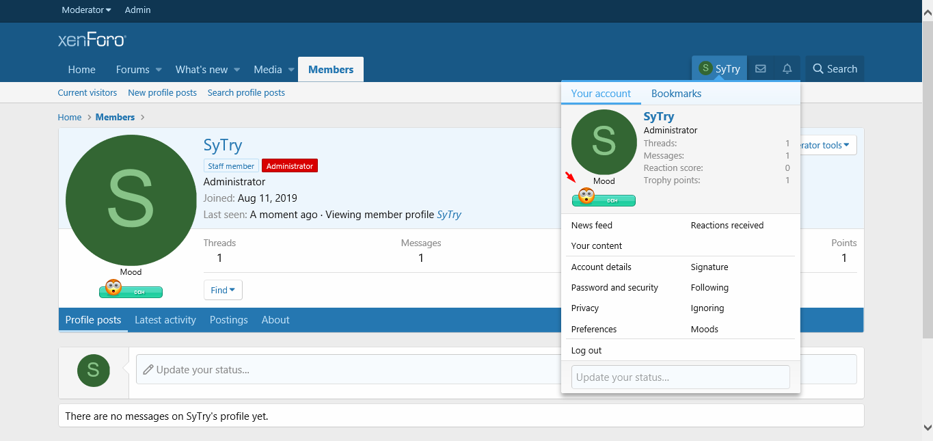Open the Search button in navigation
933x441 pixels.
[x=835, y=69]
